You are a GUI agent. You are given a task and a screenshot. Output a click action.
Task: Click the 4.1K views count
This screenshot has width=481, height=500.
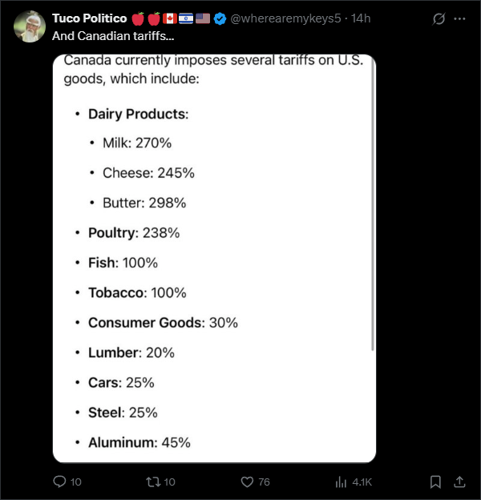tap(362, 482)
